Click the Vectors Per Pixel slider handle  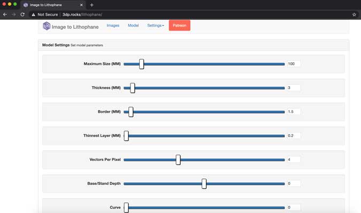pos(178,160)
